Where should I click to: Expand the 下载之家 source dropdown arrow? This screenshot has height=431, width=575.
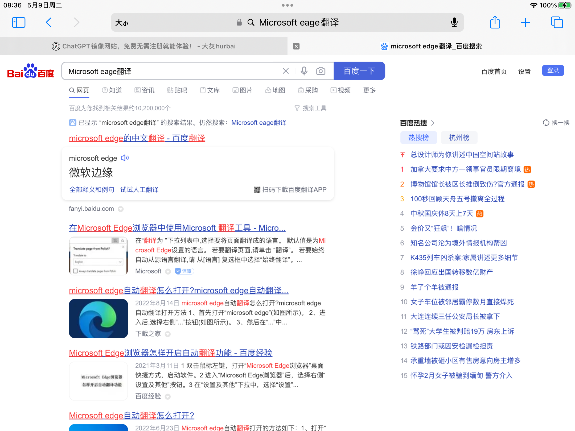coord(168,334)
